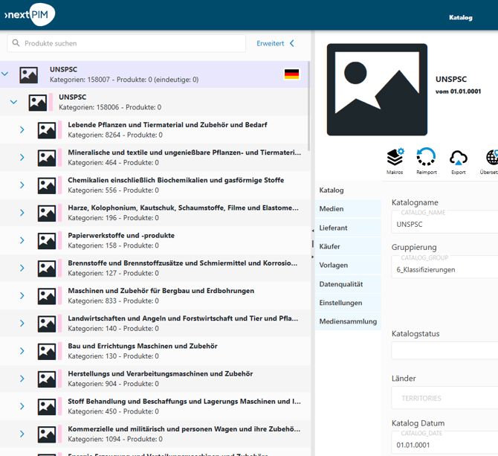Open the Einstellungen side tab
This screenshot has width=498, height=456.
[348, 303]
